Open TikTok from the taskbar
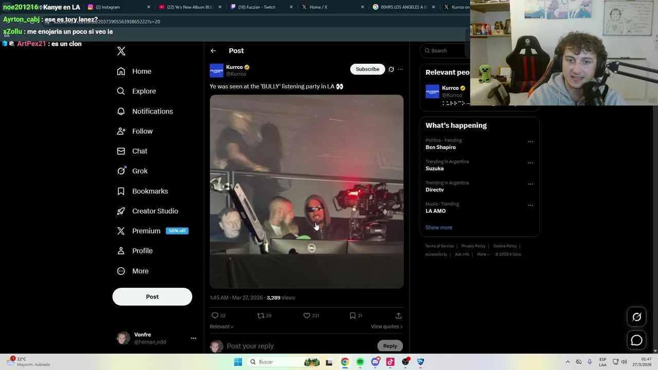 tap(390, 362)
